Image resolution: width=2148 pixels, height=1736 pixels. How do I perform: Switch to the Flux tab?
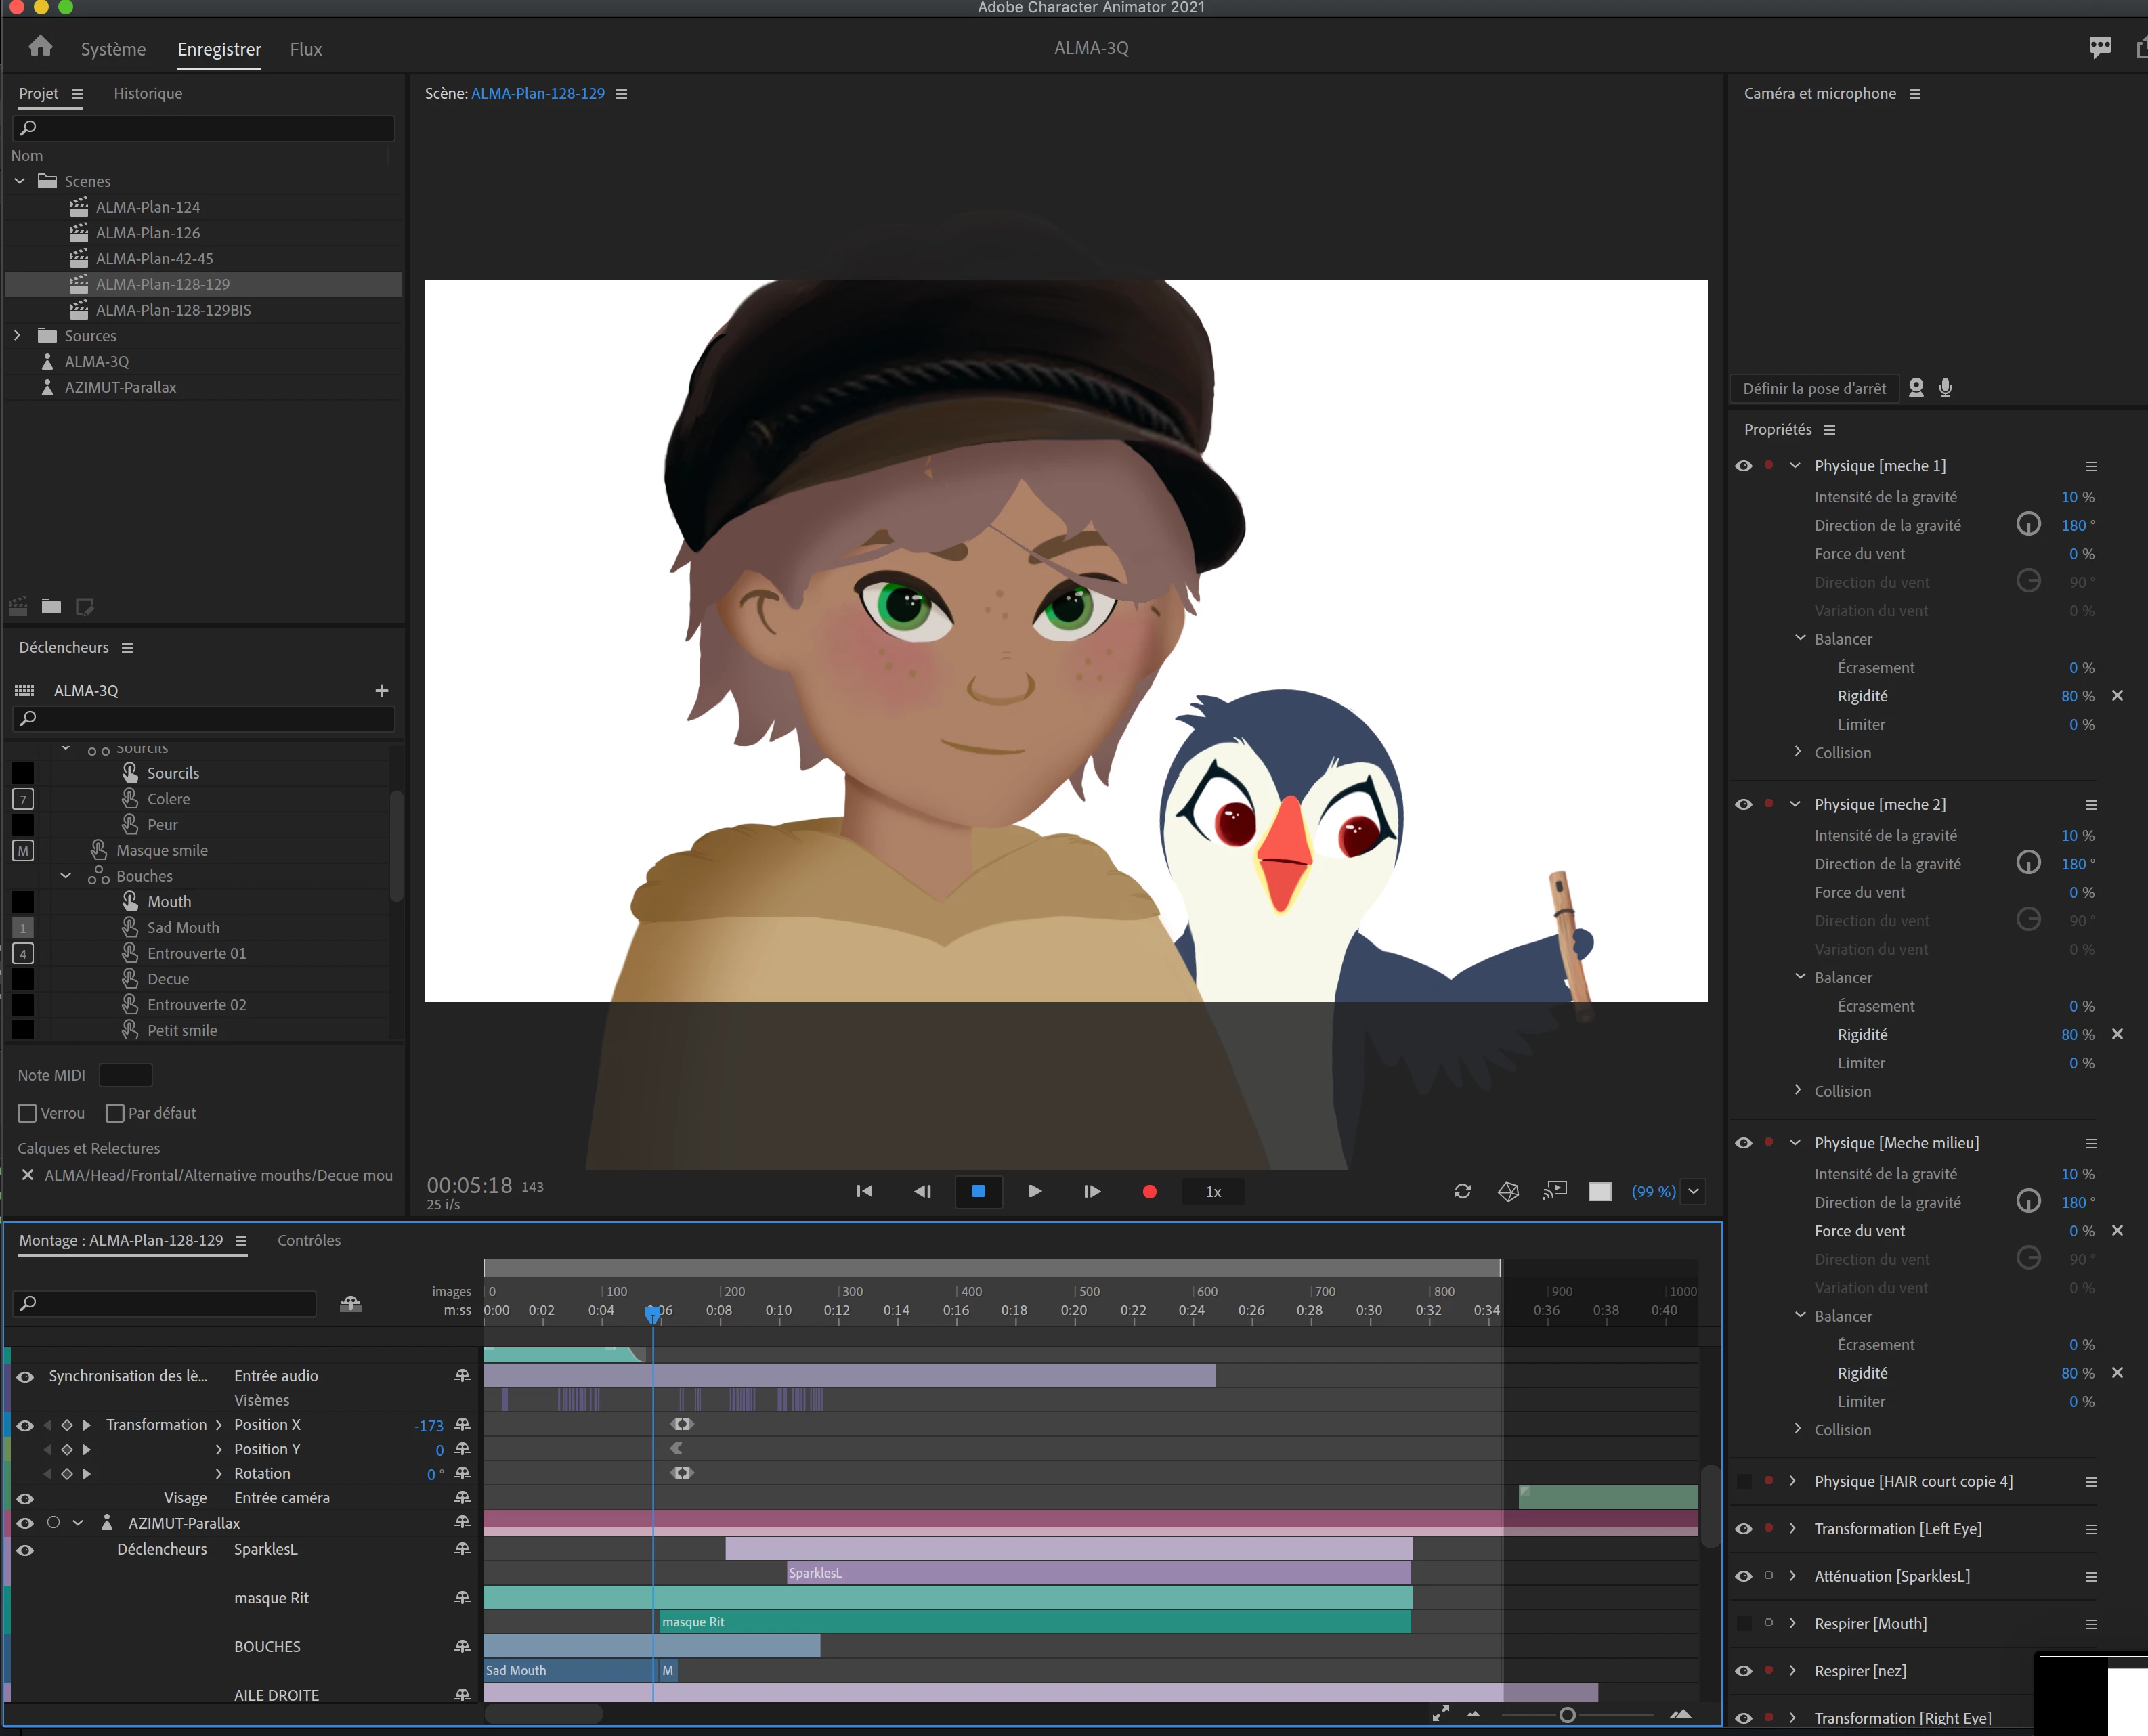tap(305, 49)
